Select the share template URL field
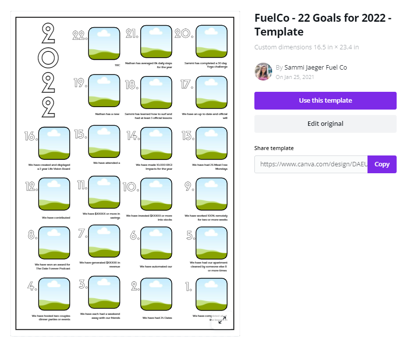The height and width of the screenshot is (344, 408). 311,164
